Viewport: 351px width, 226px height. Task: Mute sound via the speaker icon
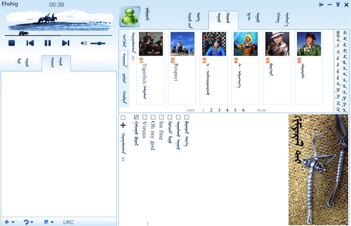84,43
